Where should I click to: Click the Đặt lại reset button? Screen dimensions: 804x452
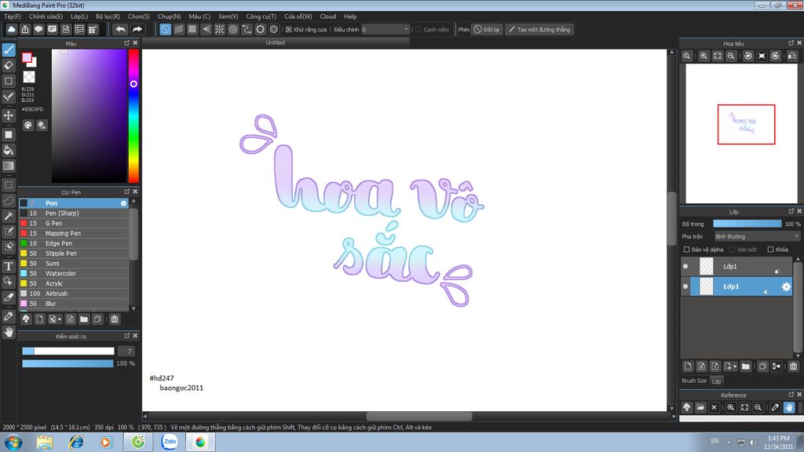(x=485, y=30)
